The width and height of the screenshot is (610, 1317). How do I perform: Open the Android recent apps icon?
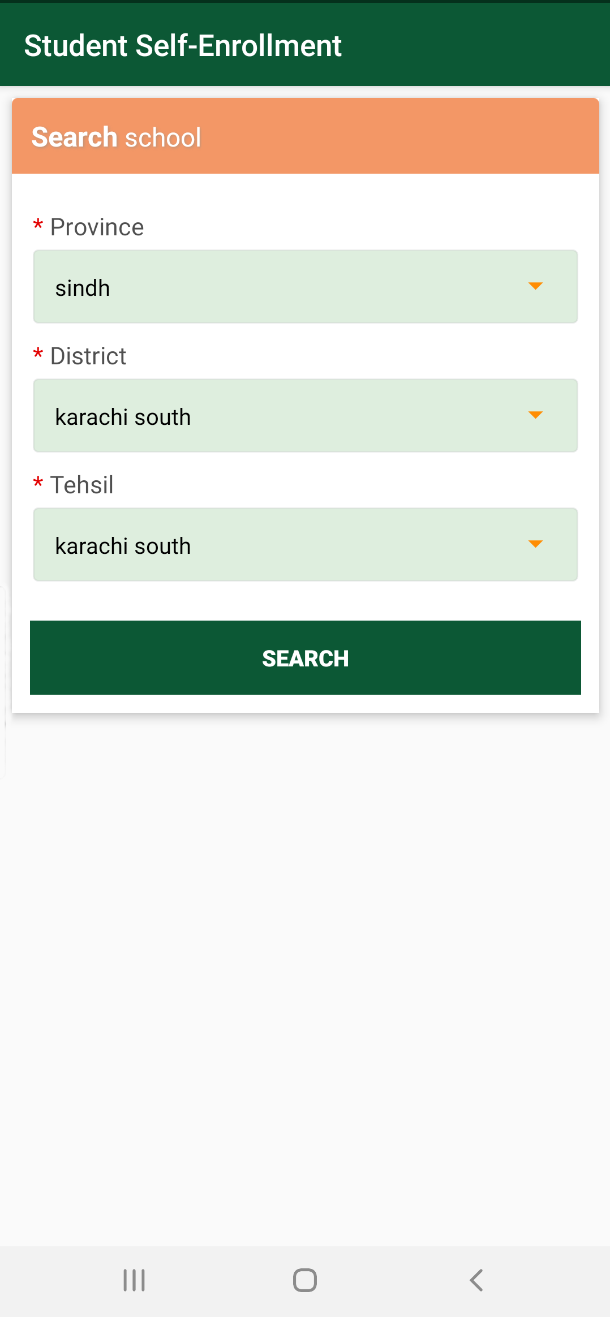pyautogui.click(x=134, y=1280)
